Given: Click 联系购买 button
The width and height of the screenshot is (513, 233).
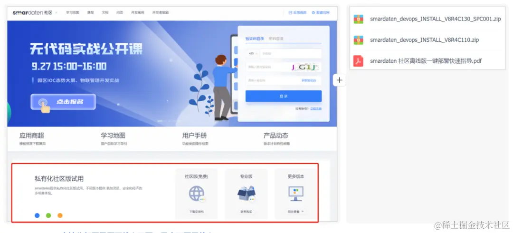Looking at the screenshot, I should click(x=247, y=212).
